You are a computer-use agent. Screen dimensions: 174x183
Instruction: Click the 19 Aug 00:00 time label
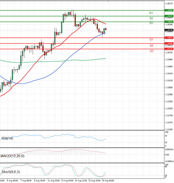tap(108, 181)
